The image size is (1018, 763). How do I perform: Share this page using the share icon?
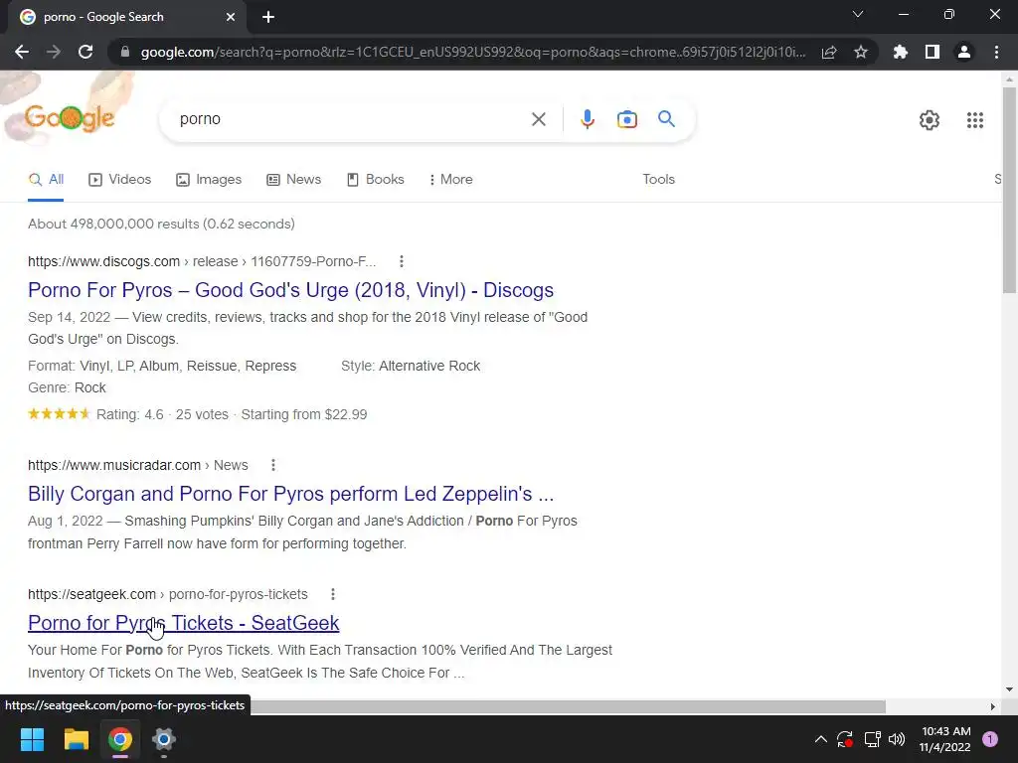click(829, 52)
